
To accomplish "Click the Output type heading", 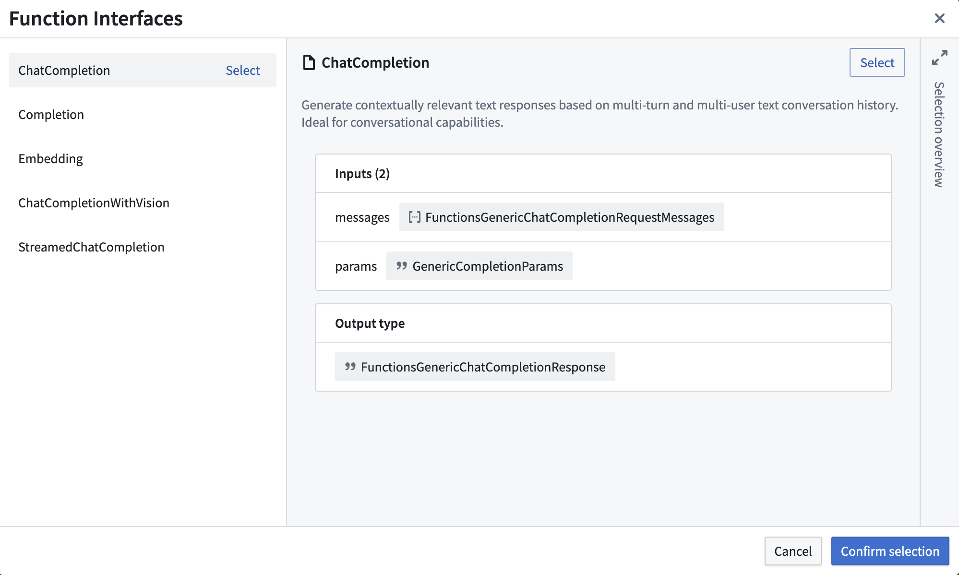I will pyautogui.click(x=370, y=323).
